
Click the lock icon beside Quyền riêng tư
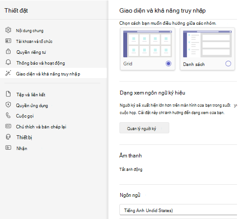point(8,51)
